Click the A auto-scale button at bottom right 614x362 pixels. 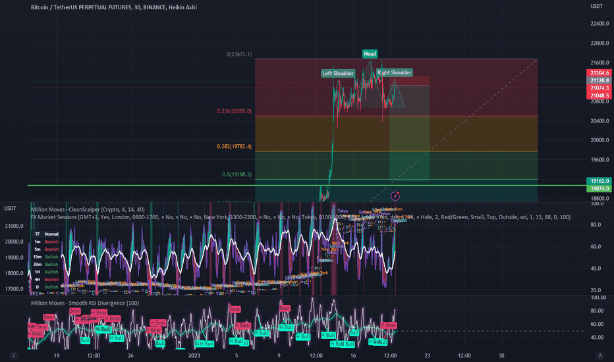600,355
